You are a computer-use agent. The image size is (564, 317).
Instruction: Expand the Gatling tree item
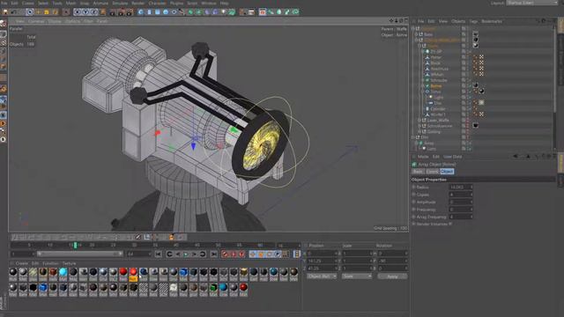[419, 132]
